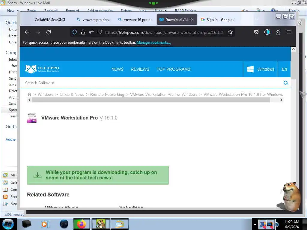Switch to Sign in - Google tab
Image resolution: width=307 pixels, height=230 pixels.
click(218, 19)
